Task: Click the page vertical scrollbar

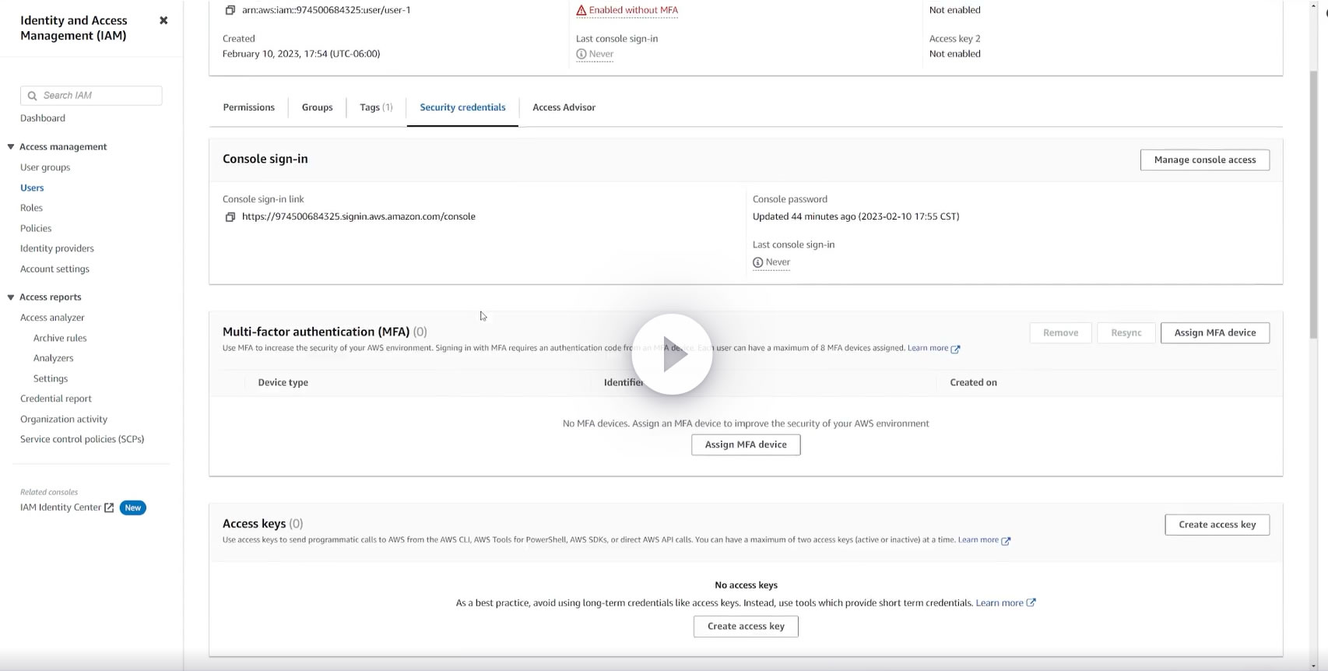Action: click(1314, 202)
